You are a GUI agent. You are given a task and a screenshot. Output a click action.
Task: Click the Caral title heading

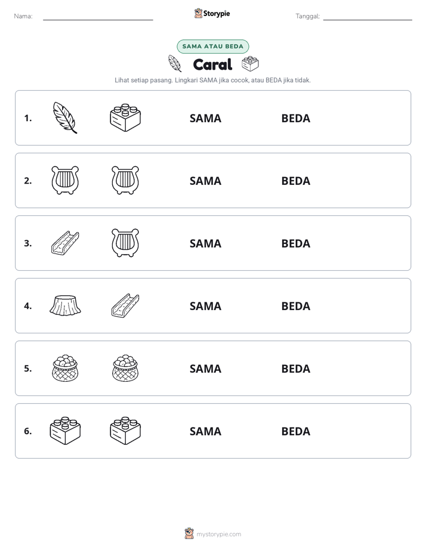[212, 64]
